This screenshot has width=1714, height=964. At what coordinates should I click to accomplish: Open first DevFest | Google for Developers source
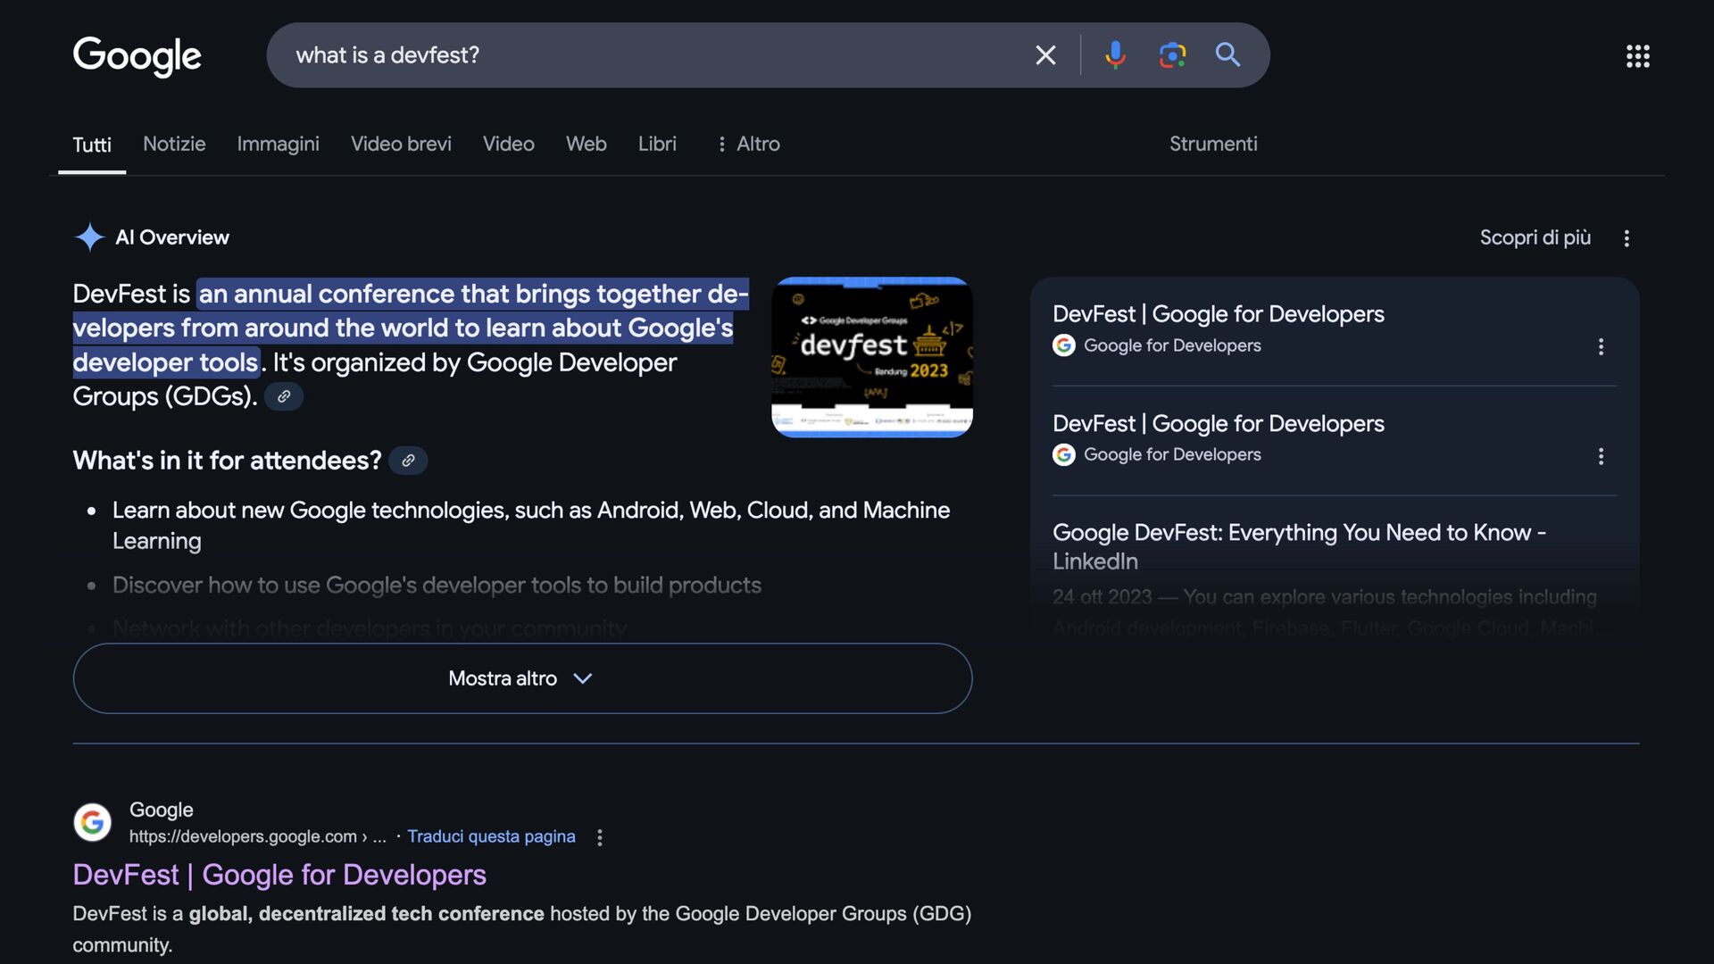click(x=1218, y=314)
